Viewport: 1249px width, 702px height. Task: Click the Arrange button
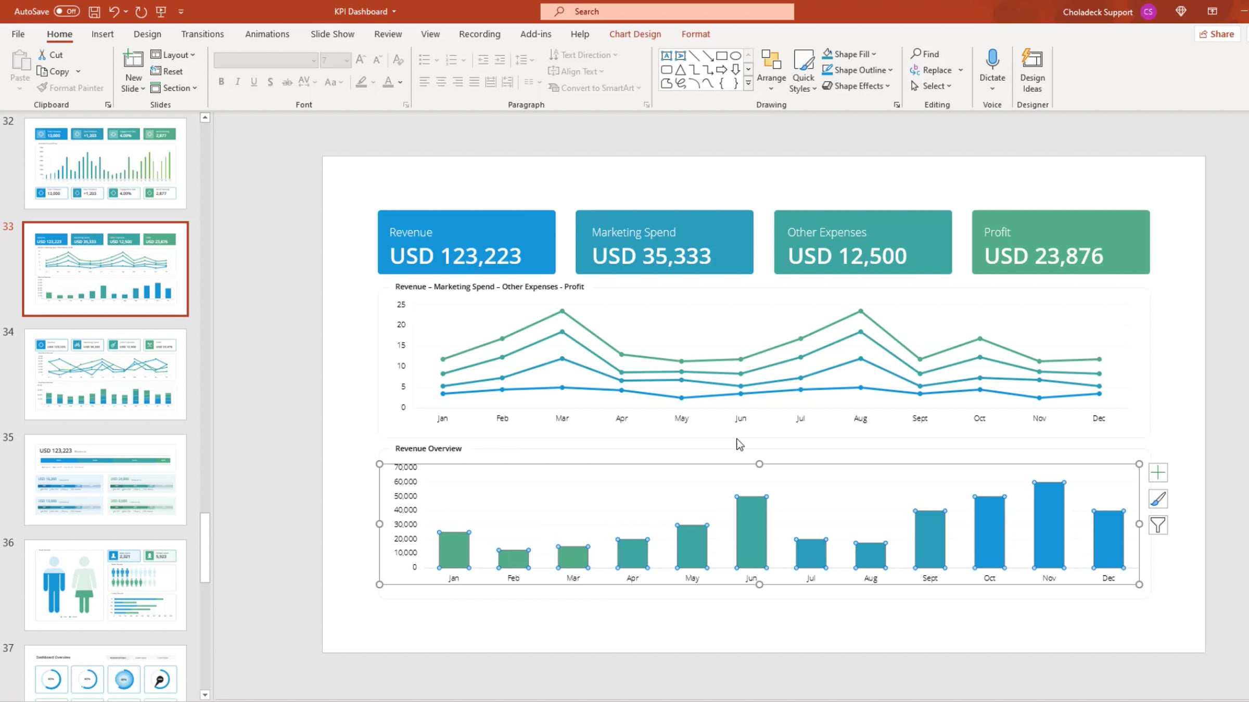coord(771,71)
